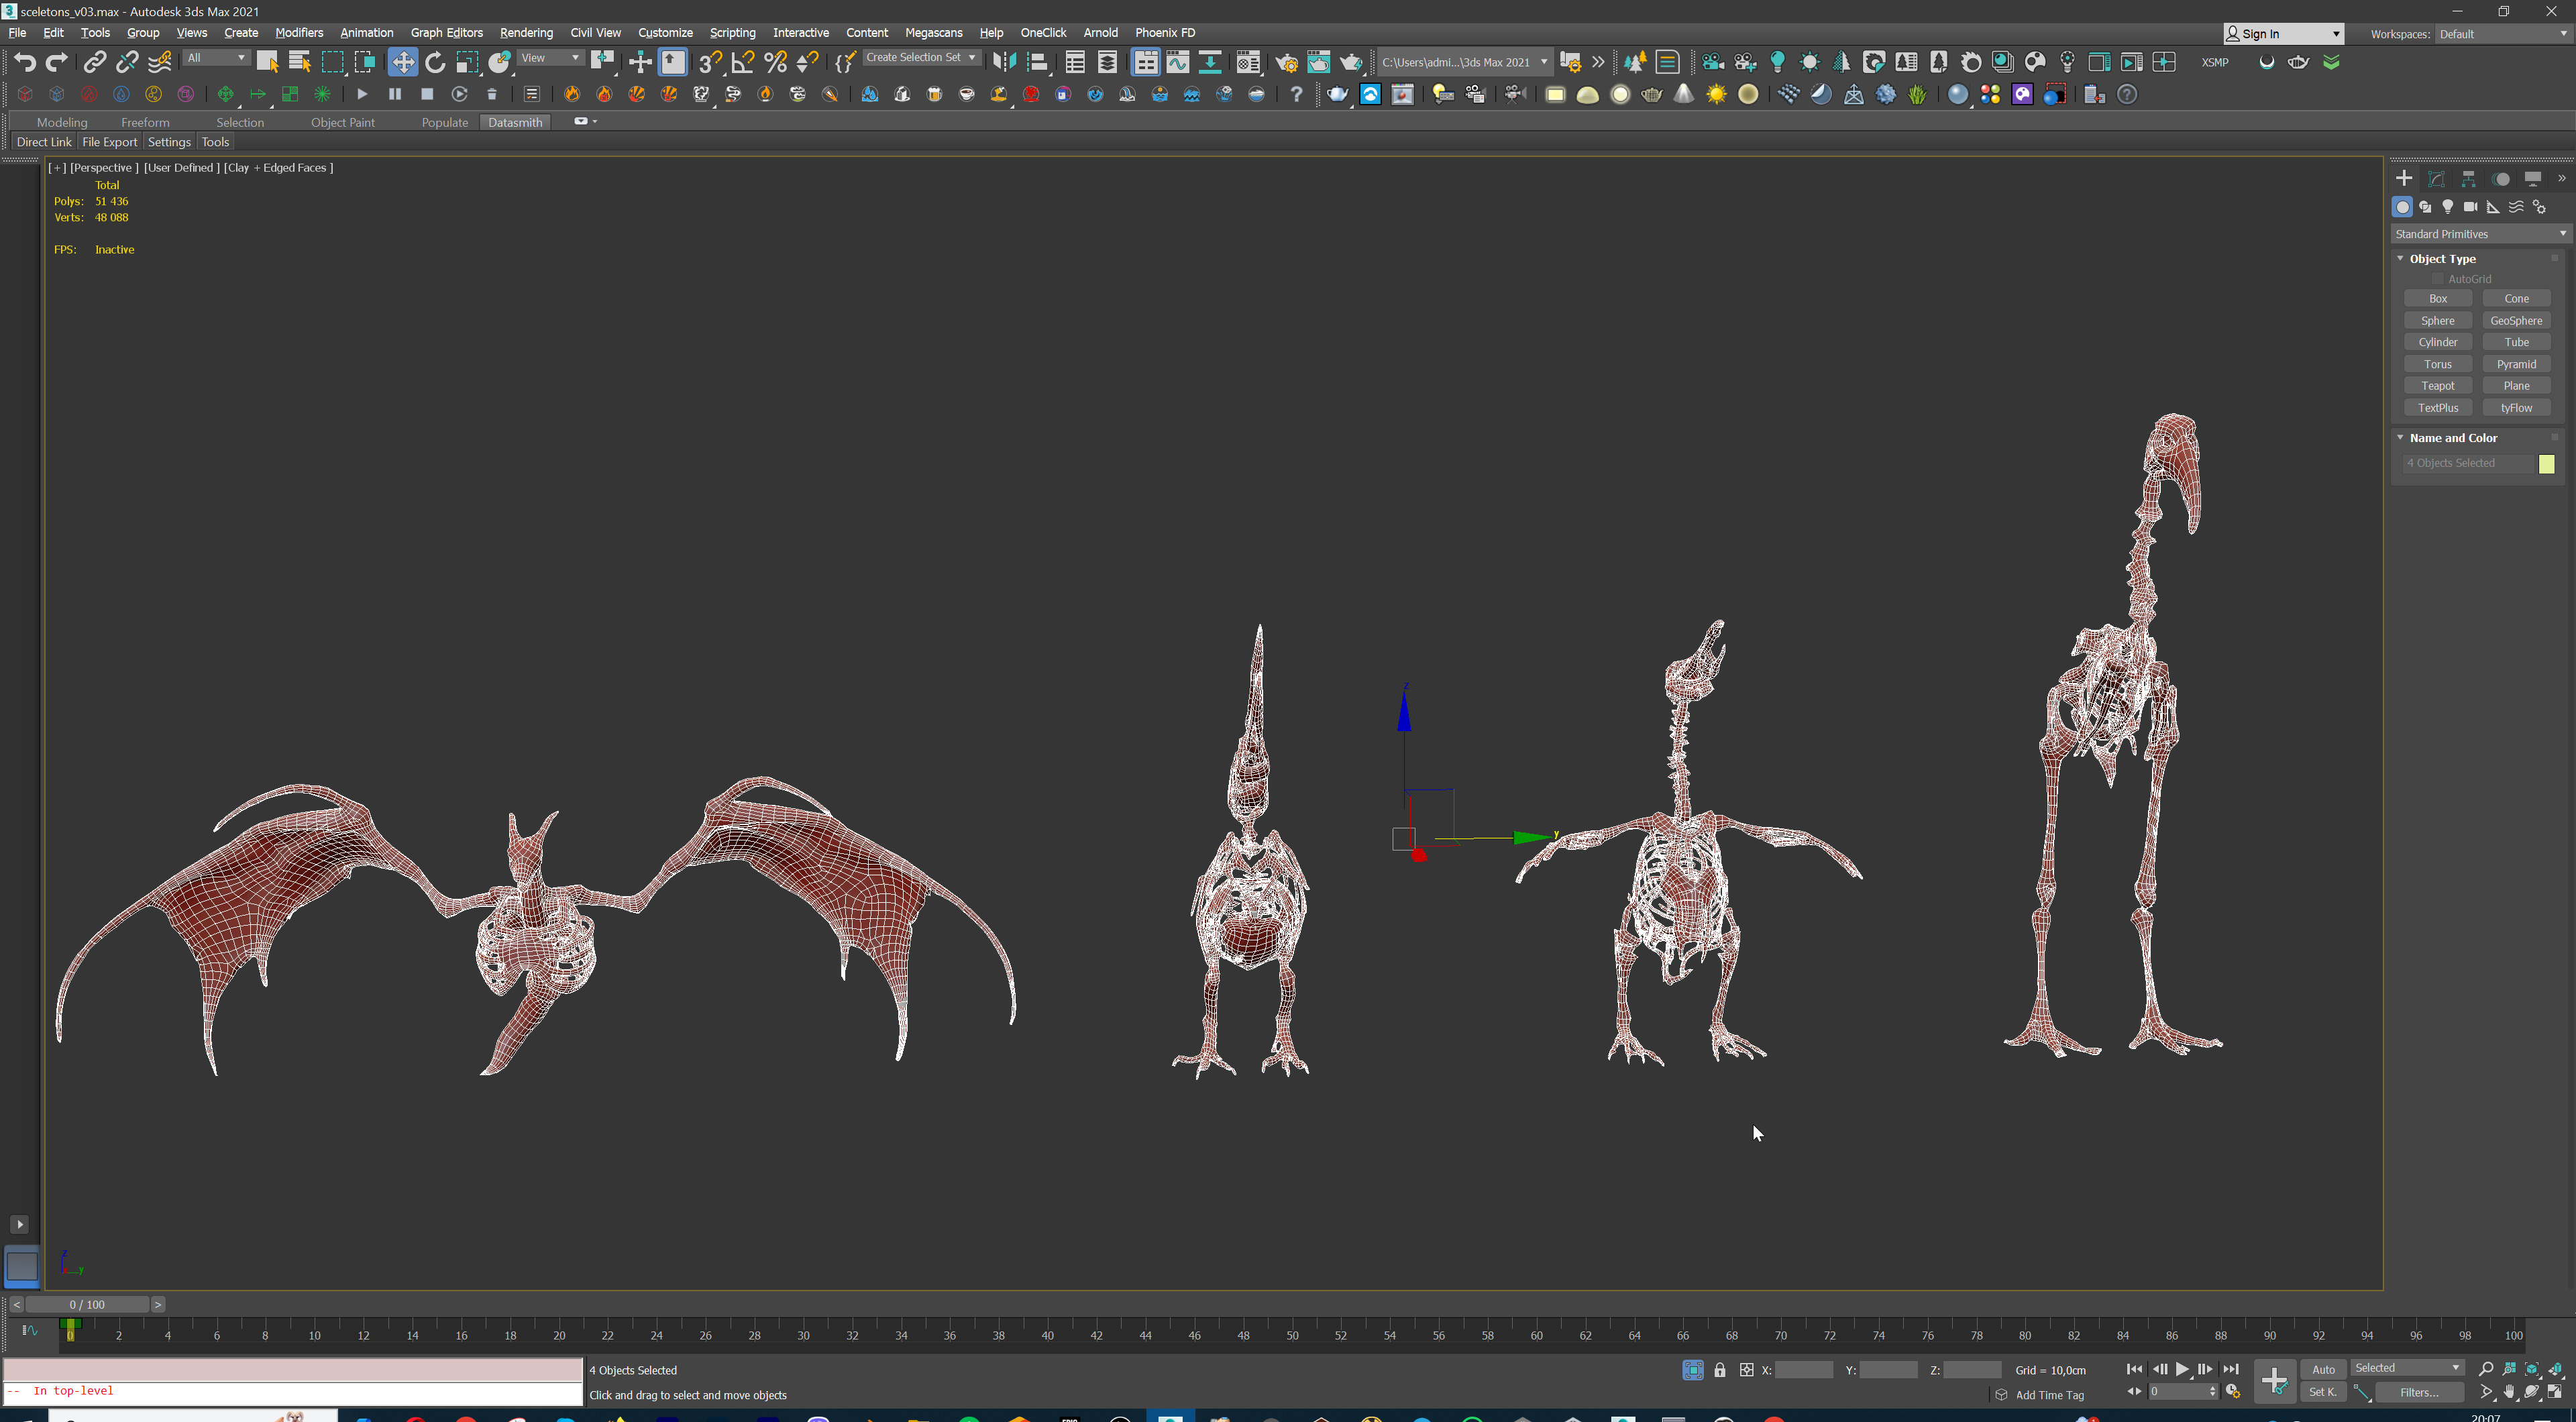Open Curve Editor icon

tap(1178, 62)
